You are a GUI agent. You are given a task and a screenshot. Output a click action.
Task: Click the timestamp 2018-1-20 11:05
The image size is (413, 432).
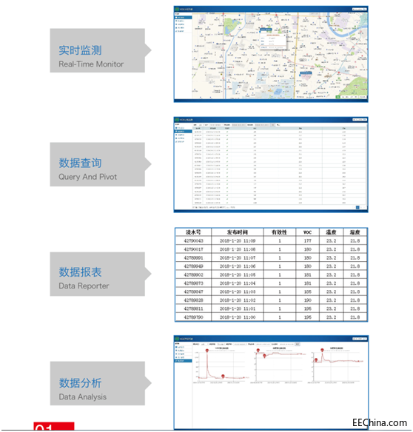pos(238,274)
